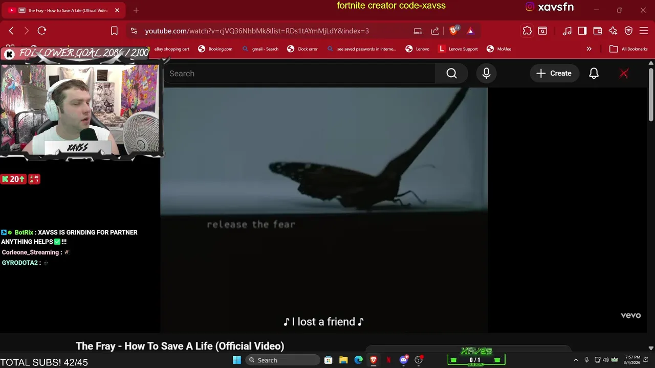655x368 pixels.
Task: Open the network status tray icon
Action: (598, 360)
